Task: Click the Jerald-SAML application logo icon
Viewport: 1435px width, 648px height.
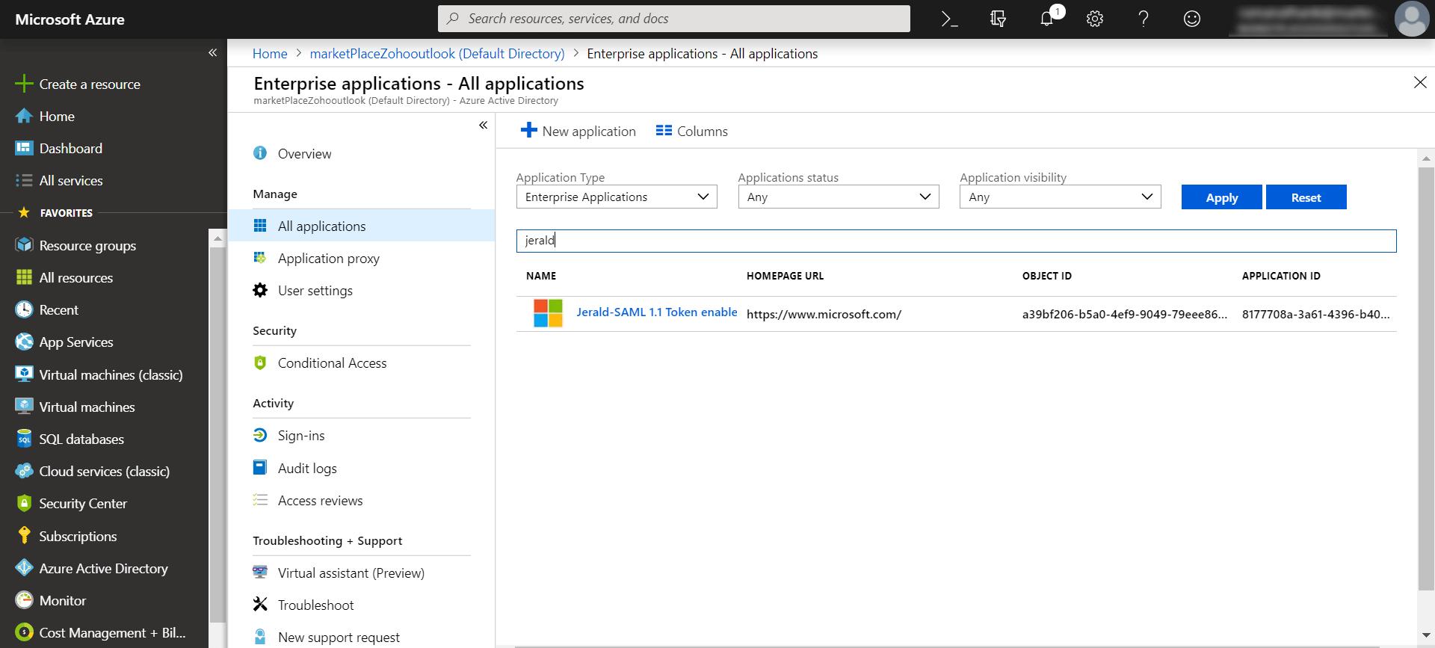Action: (548, 313)
